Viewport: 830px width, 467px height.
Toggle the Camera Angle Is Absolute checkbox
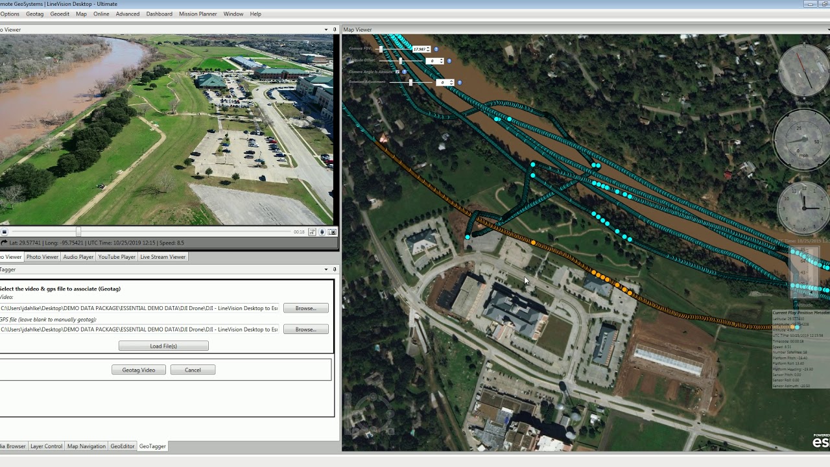tap(397, 71)
